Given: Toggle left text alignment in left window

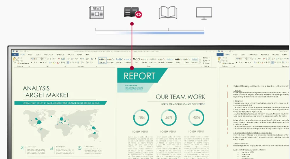Looking at the screenshot, I should click(x=68, y=62).
